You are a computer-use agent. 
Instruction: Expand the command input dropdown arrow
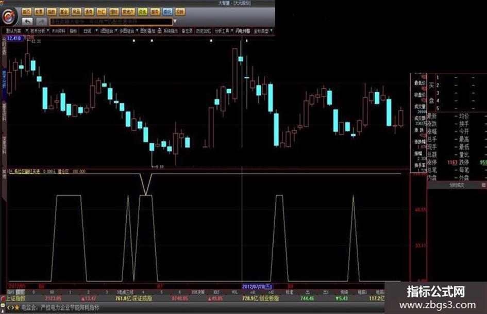click(175, 22)
